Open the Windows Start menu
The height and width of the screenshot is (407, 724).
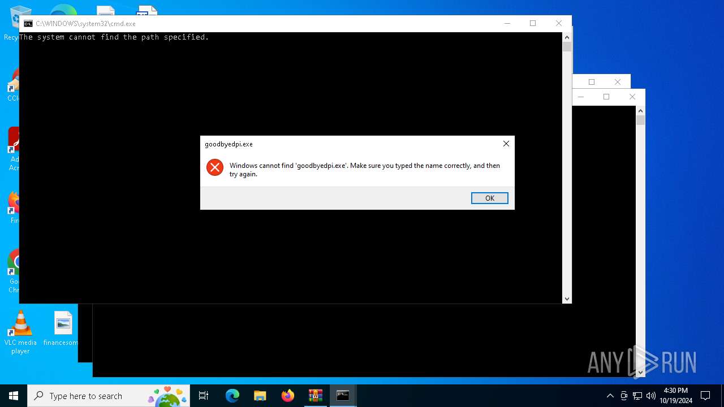pos(14,396)
